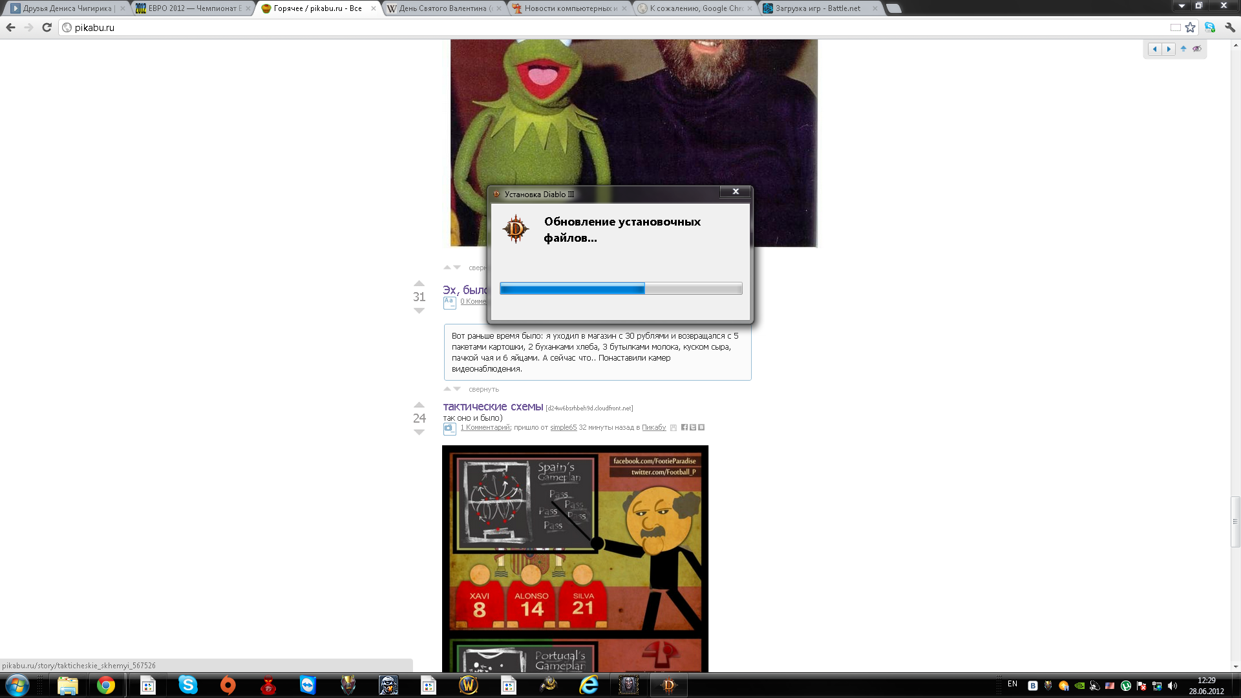Image resolution: width=1241 pixels, height=698 pixels.
Task: Click the Facebook share icon for тактические схемы
Action: click(684, 427)
